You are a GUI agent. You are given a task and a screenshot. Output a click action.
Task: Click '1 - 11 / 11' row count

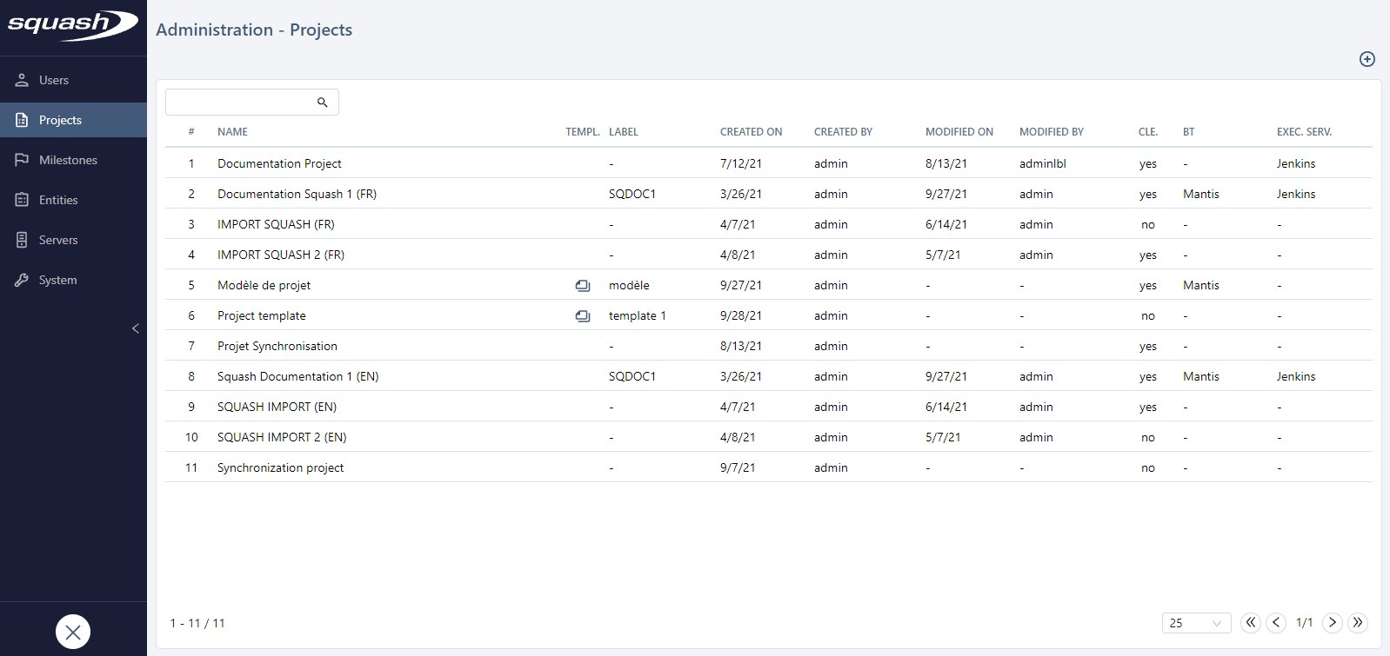click(197, 623)
